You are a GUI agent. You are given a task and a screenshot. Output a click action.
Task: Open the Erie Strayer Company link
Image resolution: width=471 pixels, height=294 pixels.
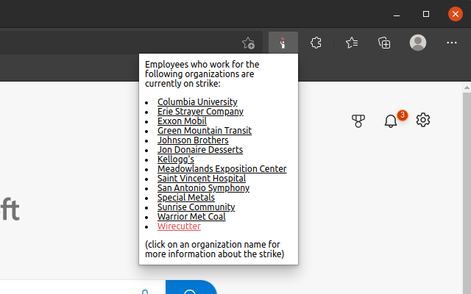pos(200,112)
